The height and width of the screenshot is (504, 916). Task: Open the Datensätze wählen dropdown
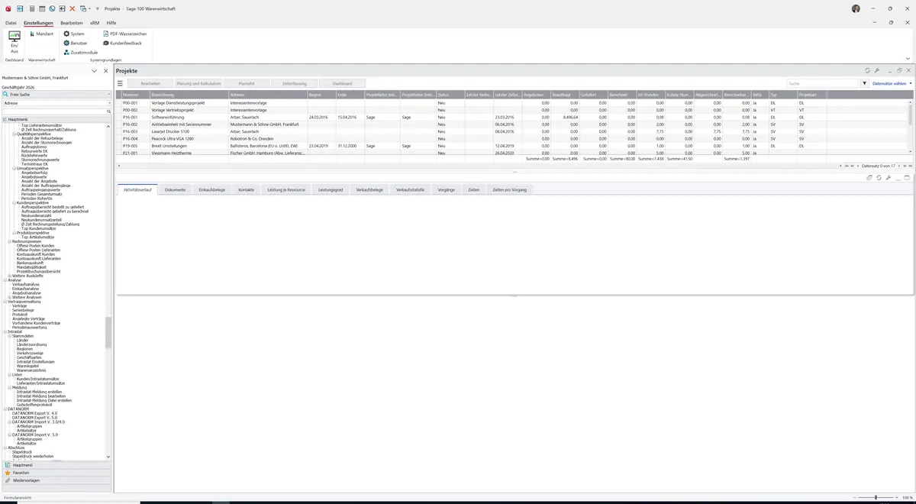pos(892,83)
